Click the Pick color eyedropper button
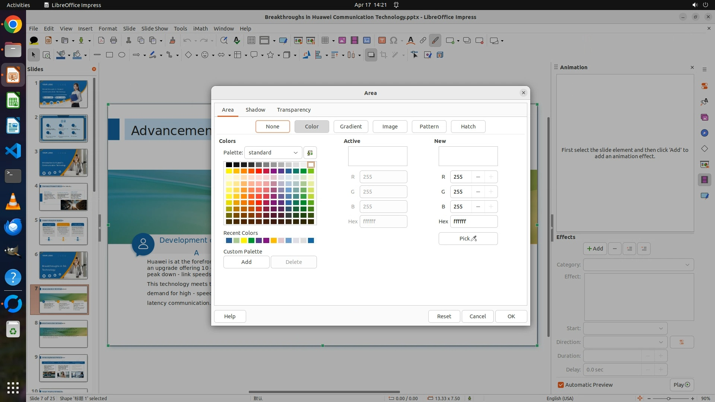The width and height of the screenshot is (715, 402). pyautogui.click(x=468, y=239)
